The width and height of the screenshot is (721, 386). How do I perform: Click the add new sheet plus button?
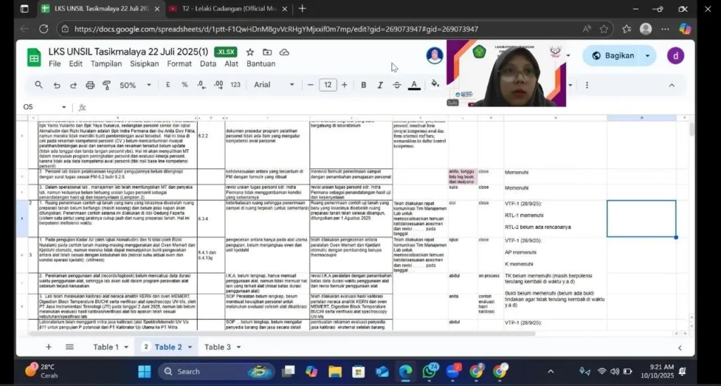(49, 347)
